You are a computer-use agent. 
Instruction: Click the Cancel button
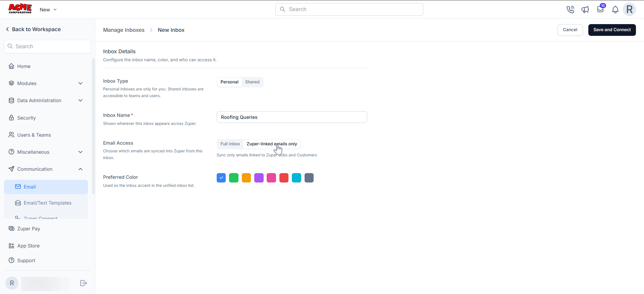[x=570, y=30]
